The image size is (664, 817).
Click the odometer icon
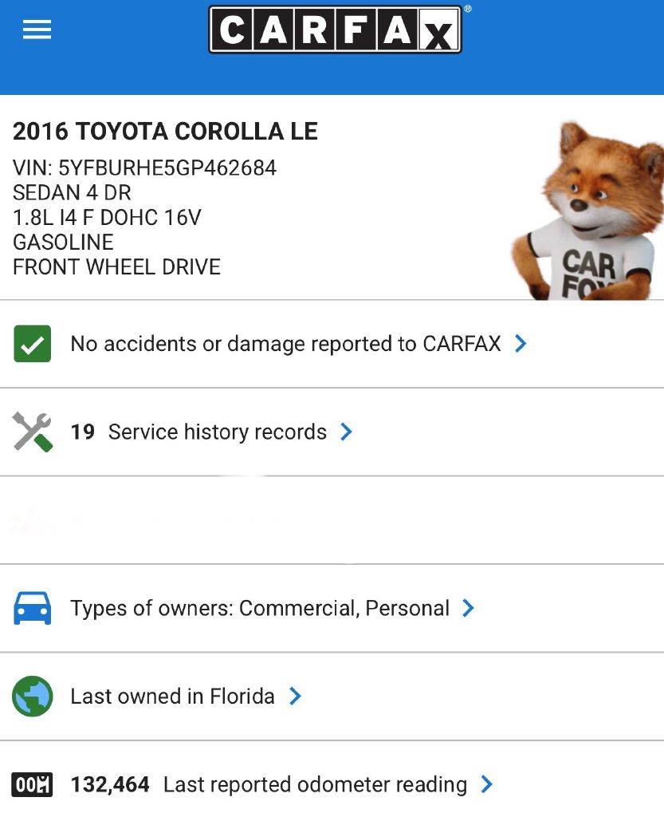(x=33, y=784)
